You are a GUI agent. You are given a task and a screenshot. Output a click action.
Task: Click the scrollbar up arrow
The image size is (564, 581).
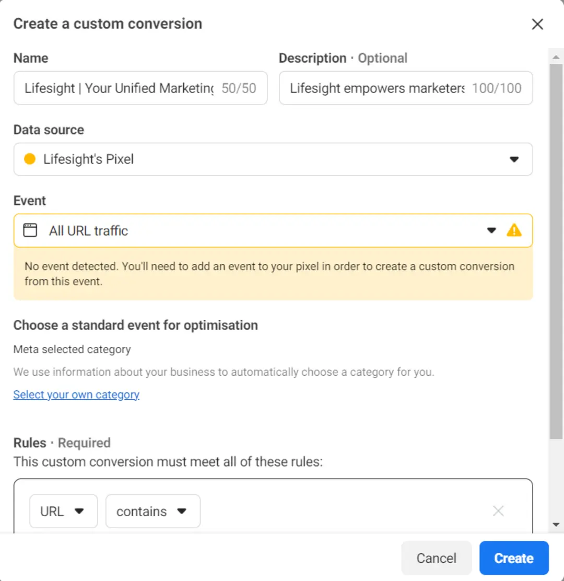556,57
